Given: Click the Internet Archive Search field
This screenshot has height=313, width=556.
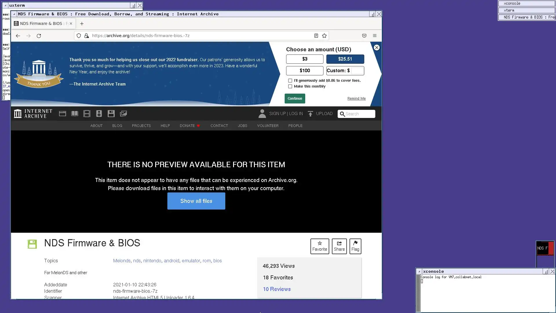Looking at the screenshot, I should pyautogui.click(x=359, y=114).
